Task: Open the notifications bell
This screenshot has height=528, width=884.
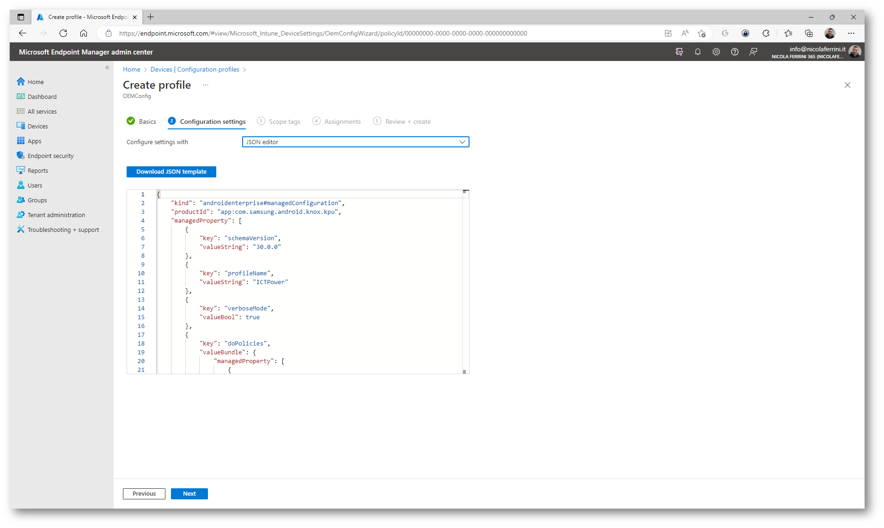Action: click(698, 52)
